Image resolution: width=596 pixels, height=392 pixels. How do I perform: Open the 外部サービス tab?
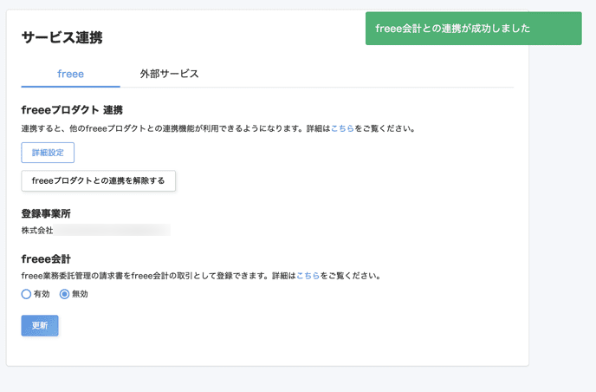(x=169, y=74)
